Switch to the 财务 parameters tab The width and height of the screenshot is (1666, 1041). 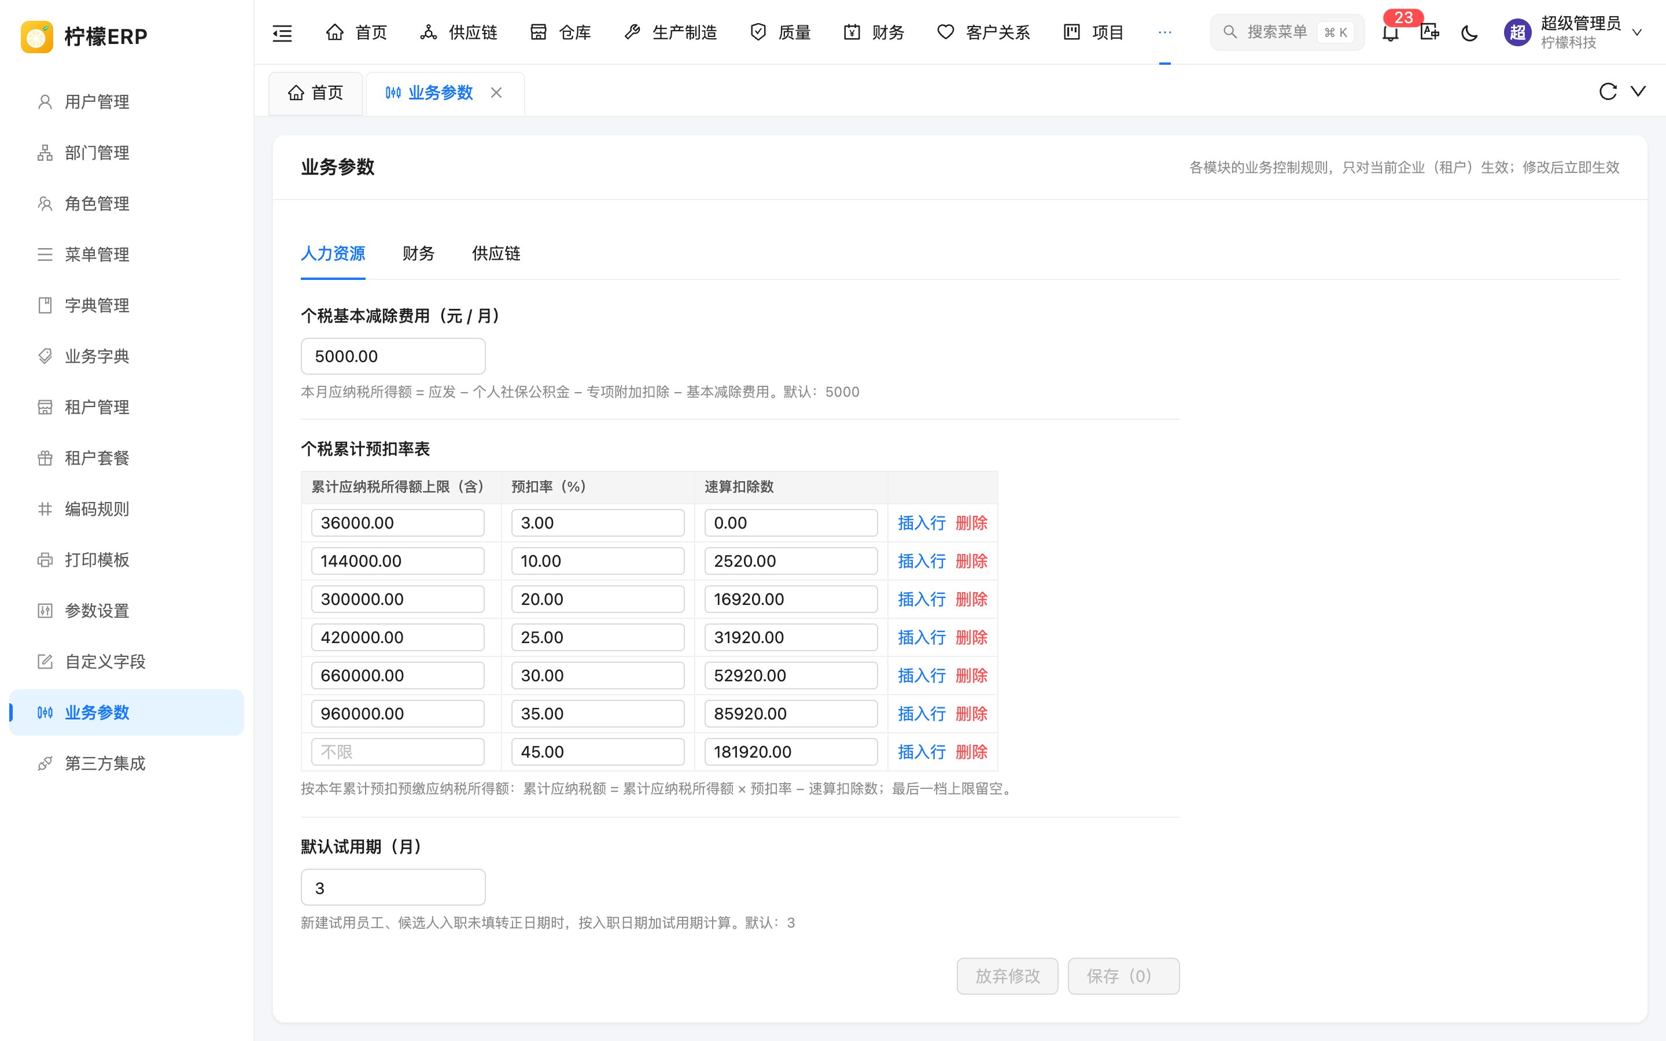(418, 253)
